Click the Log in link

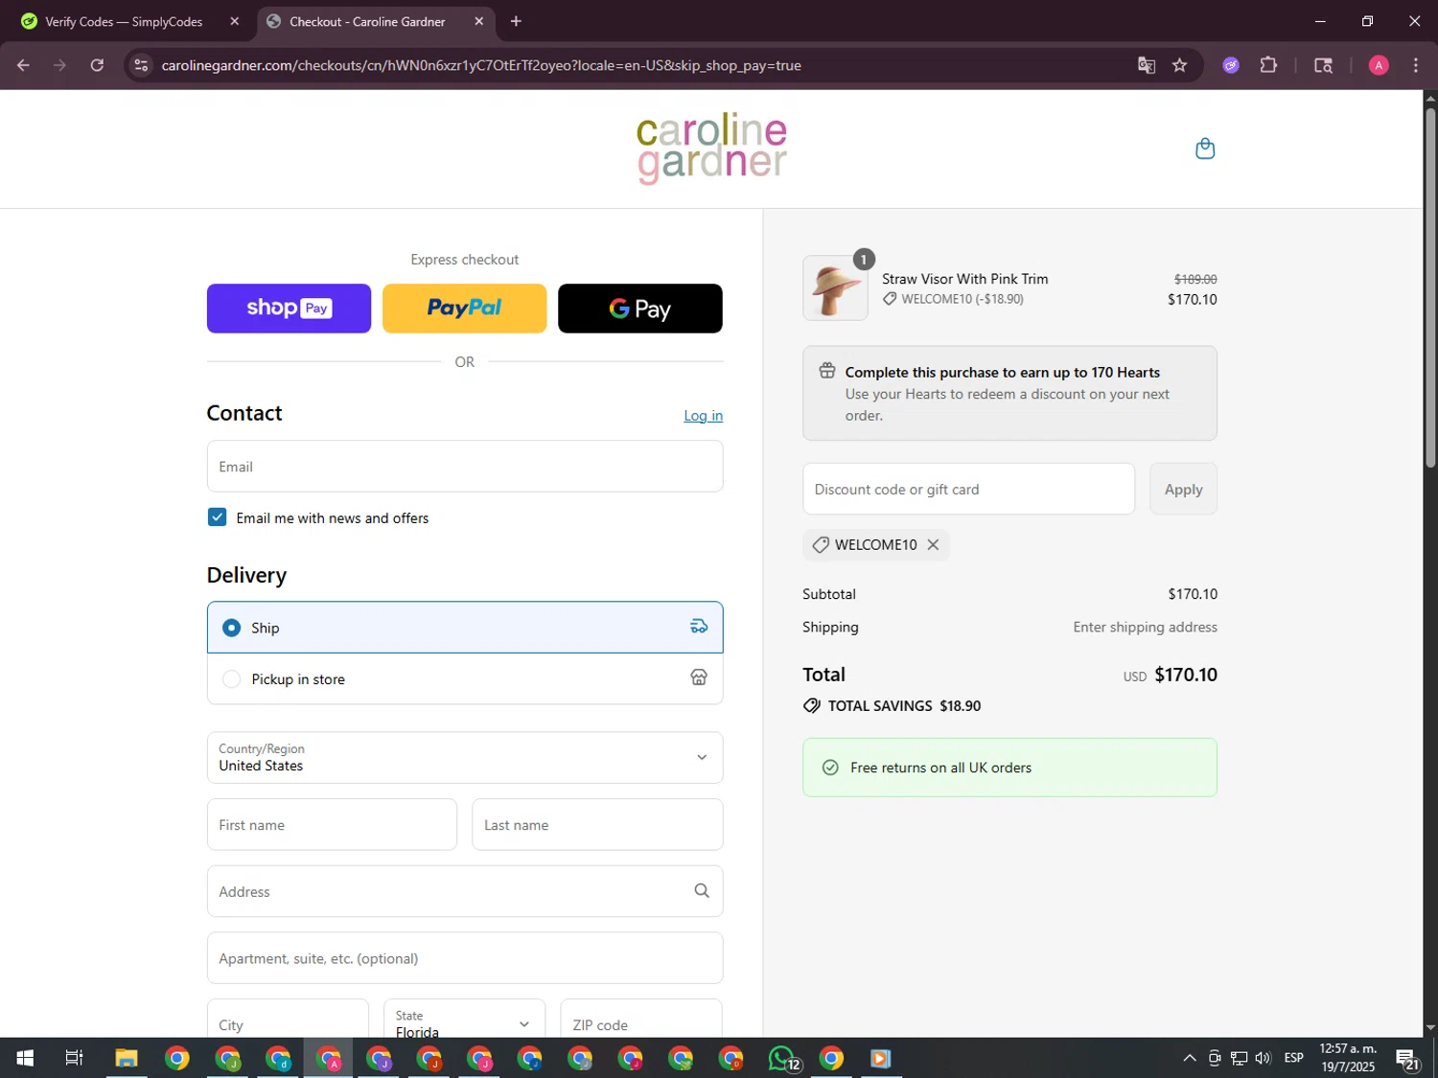coord(703,415)
